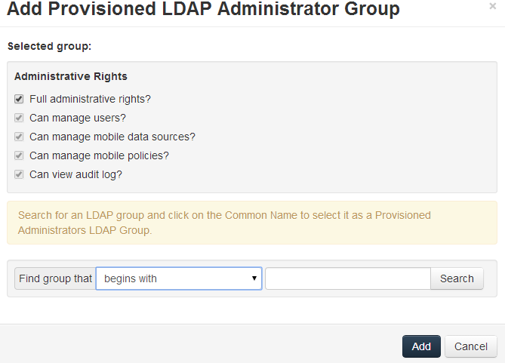505x363 pixels.
Task: Click the dropdown arrow beside 'begins with'
Action: tap(254, 278)
